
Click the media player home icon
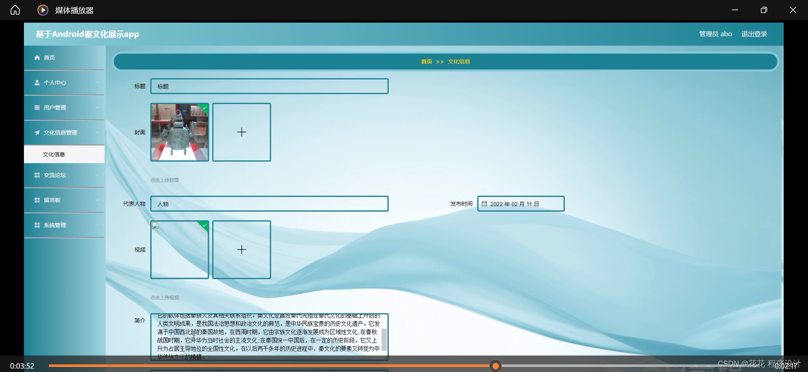[15, 10]
